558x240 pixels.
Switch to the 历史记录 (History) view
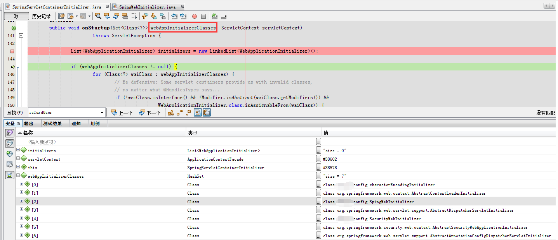(42, 16)
